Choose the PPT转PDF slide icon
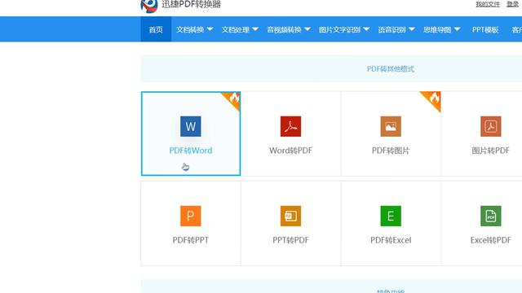This screenshot has width=522, height=293. coord(290,216)
